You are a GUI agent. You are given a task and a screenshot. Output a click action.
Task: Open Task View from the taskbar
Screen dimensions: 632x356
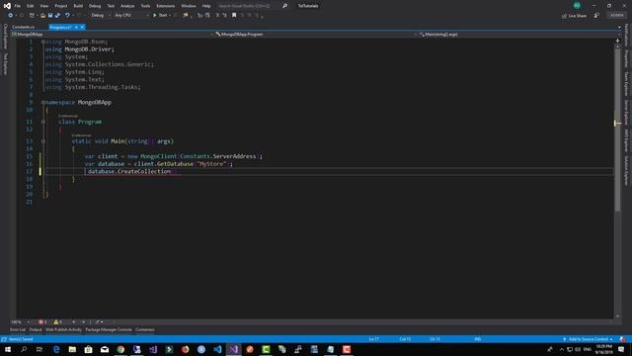[x=39, y=349]
